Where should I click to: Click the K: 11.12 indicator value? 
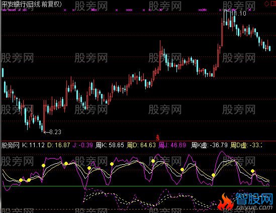pos(34,145)
